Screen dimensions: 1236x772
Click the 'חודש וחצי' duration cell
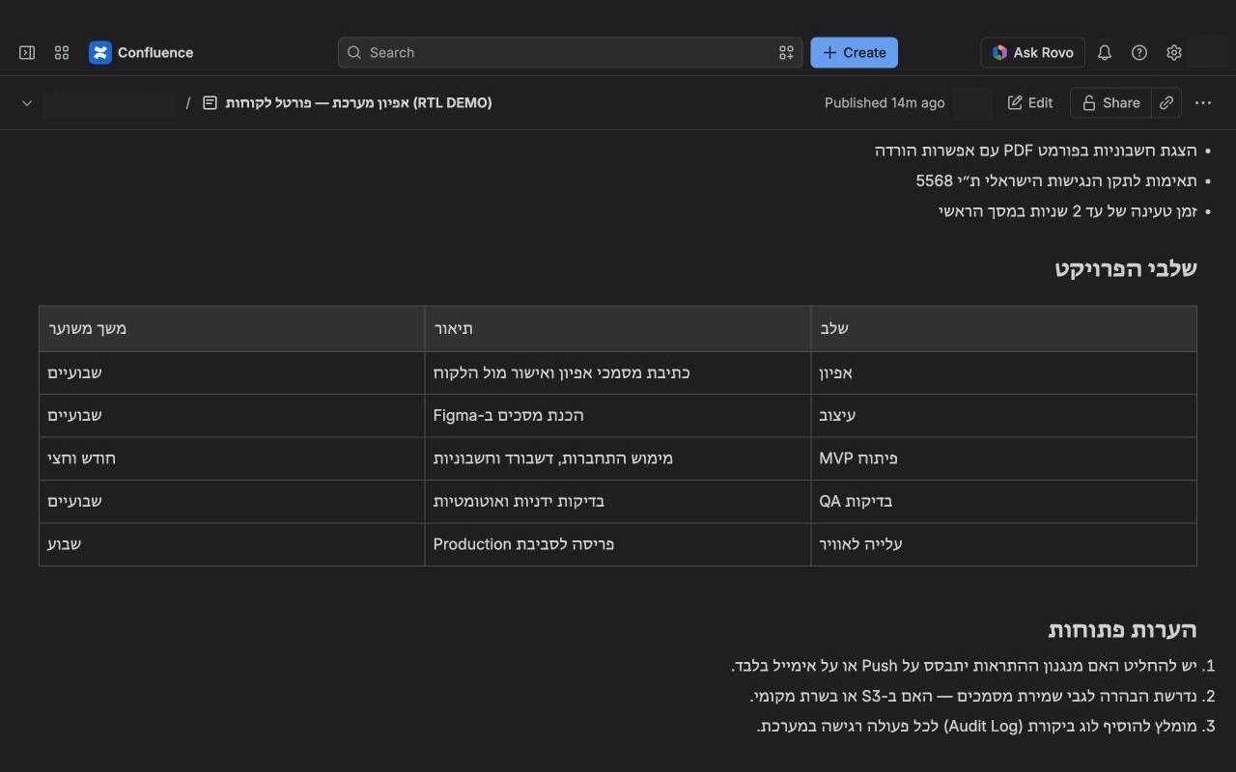pos(232,458)
